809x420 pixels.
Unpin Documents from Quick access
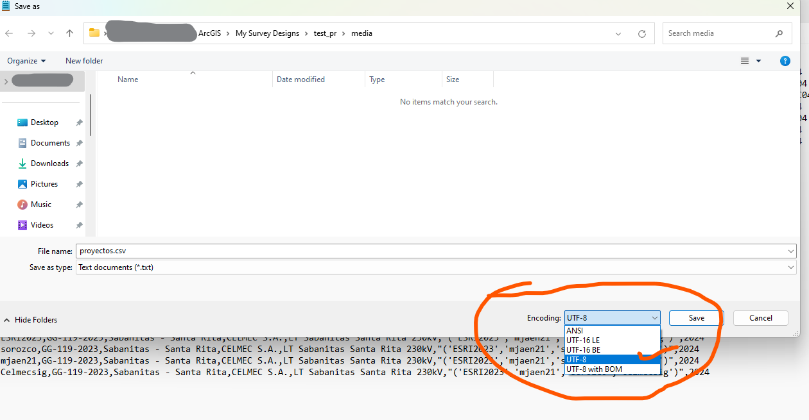pyautogui.click(x=78, y=142)
